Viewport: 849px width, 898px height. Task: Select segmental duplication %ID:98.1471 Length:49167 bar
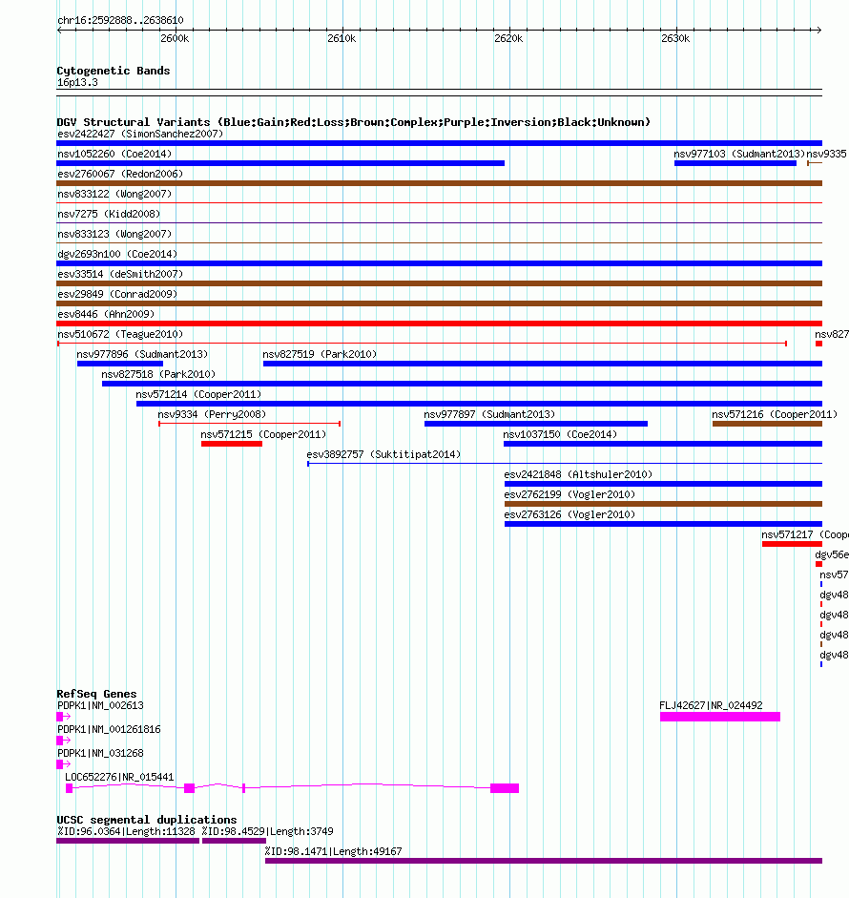[544, 861]
